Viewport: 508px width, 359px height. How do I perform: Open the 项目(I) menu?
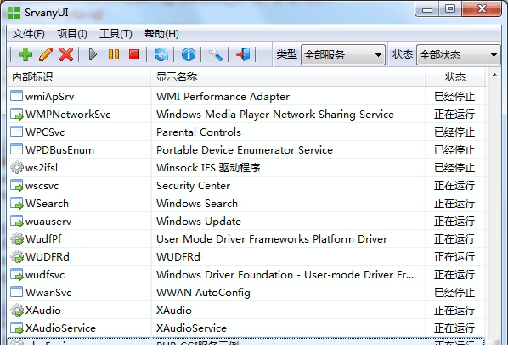72,34
